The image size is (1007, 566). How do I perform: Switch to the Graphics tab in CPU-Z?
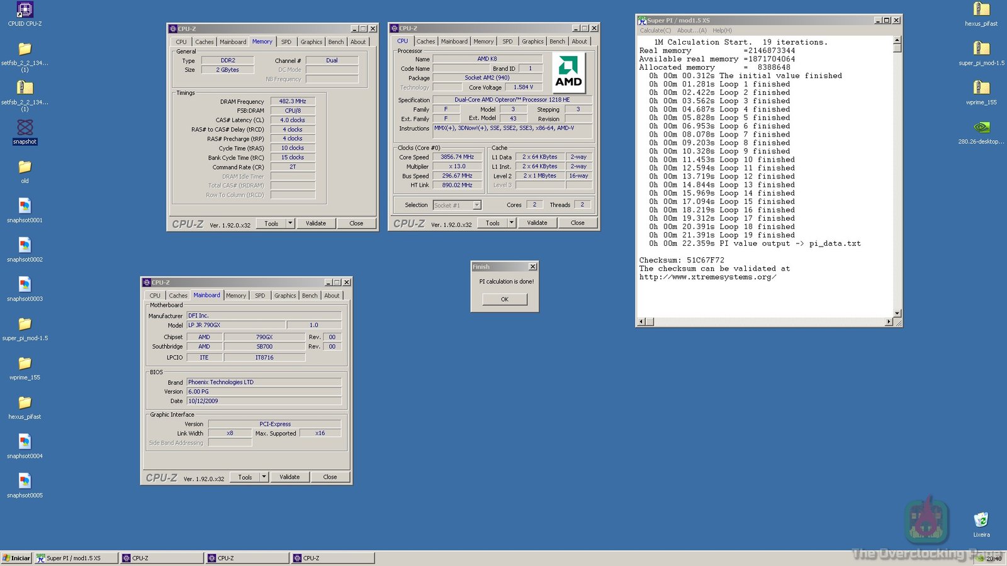(532, 41)
